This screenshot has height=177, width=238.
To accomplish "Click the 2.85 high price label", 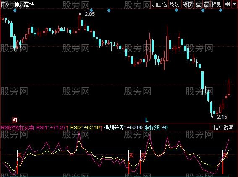I will (x=90, y=14).
